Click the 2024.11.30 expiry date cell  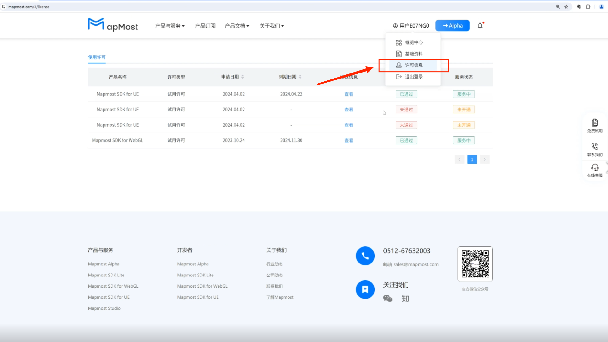(x=291, y=140)
